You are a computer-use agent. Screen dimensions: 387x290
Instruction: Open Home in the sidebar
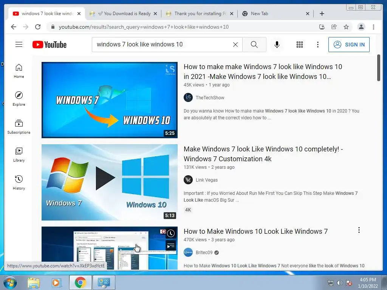click(x=19, y=71)
